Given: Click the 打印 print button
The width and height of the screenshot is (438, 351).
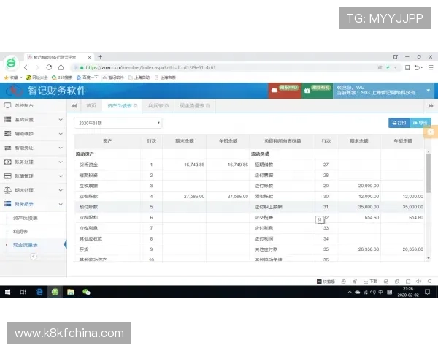Looking at the screenshot, I should [399, 123].
